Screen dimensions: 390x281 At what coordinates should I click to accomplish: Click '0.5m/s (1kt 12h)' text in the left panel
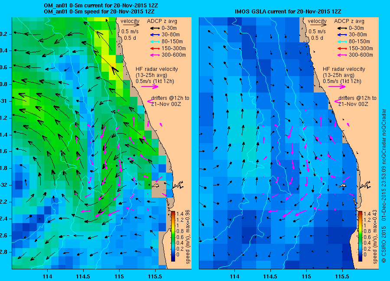[x=155, y=81]
